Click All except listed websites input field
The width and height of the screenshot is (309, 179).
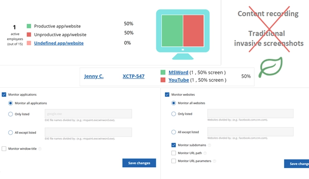pyautogui.click(x=250, y=132)
